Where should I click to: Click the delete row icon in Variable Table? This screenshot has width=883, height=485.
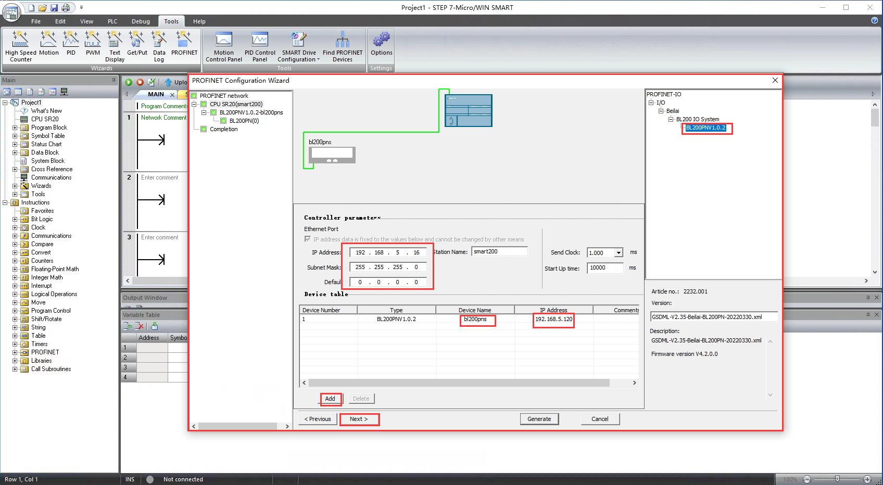click(139, 326)
